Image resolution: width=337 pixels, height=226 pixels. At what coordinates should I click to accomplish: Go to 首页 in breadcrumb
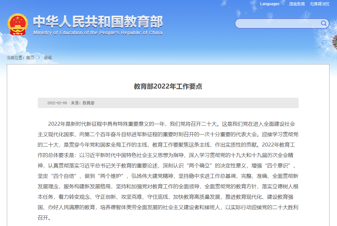pos(30,58)
